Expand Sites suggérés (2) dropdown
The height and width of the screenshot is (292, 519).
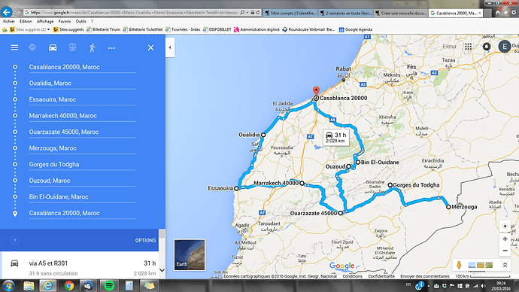(x=48, y=30)
